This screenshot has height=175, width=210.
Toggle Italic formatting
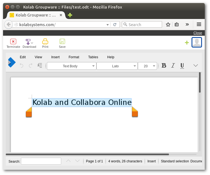pyautogui.click(x=173, y=65)
